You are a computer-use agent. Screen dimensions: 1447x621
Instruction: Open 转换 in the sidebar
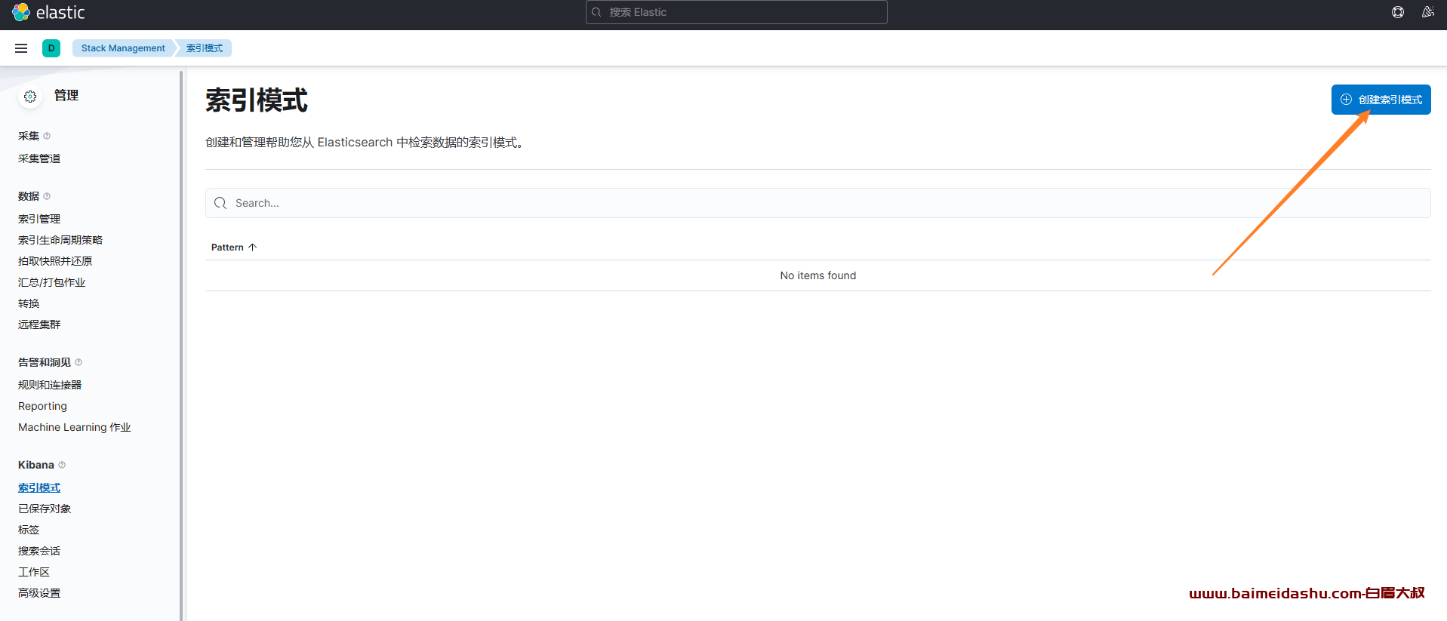(29, 303)
